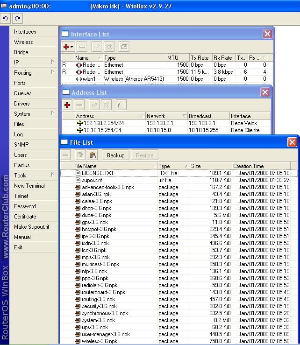Click icon of wireless-3.6.npk package
Image resolution: width=300 pixels, height=345 pixels.
click(78, 341)
